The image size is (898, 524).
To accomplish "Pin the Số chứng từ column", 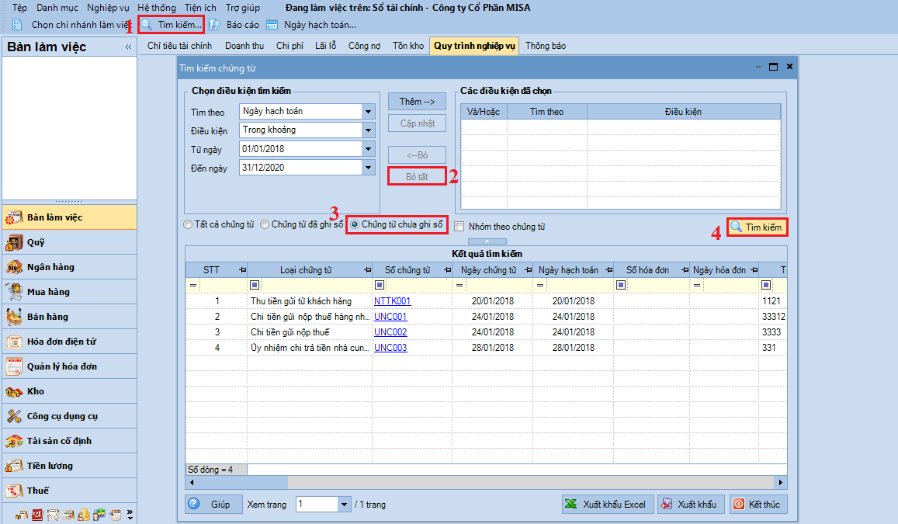I will 447,269.
